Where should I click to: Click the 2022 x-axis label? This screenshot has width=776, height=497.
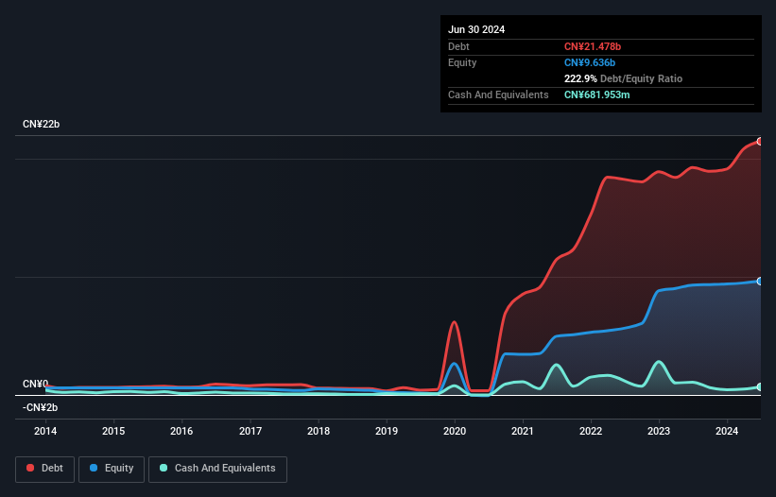[x=591, y=431]
